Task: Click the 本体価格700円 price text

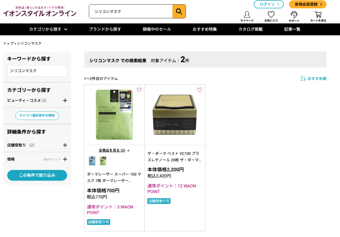Action: (x=103, y=191)
